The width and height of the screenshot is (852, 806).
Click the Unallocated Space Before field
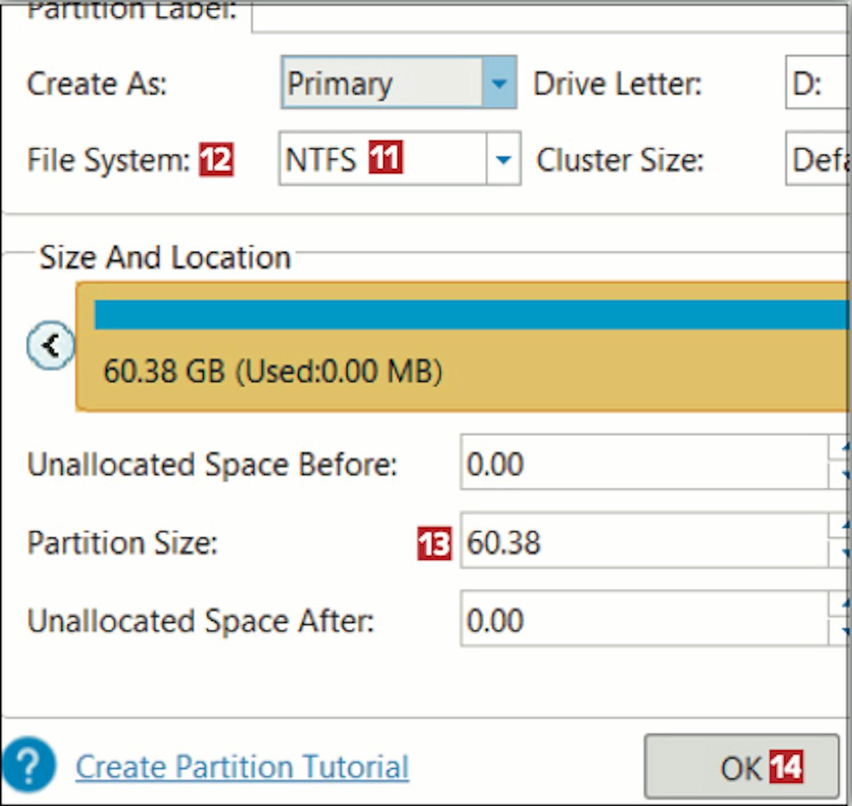(x=643, y=463)
